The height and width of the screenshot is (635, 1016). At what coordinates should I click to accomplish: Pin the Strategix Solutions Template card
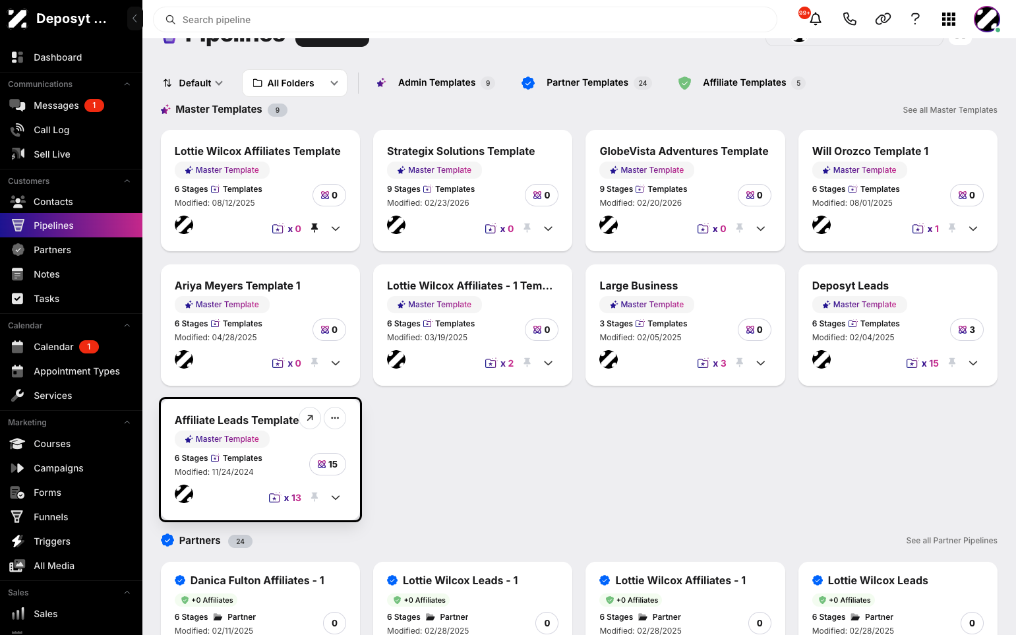527,228
